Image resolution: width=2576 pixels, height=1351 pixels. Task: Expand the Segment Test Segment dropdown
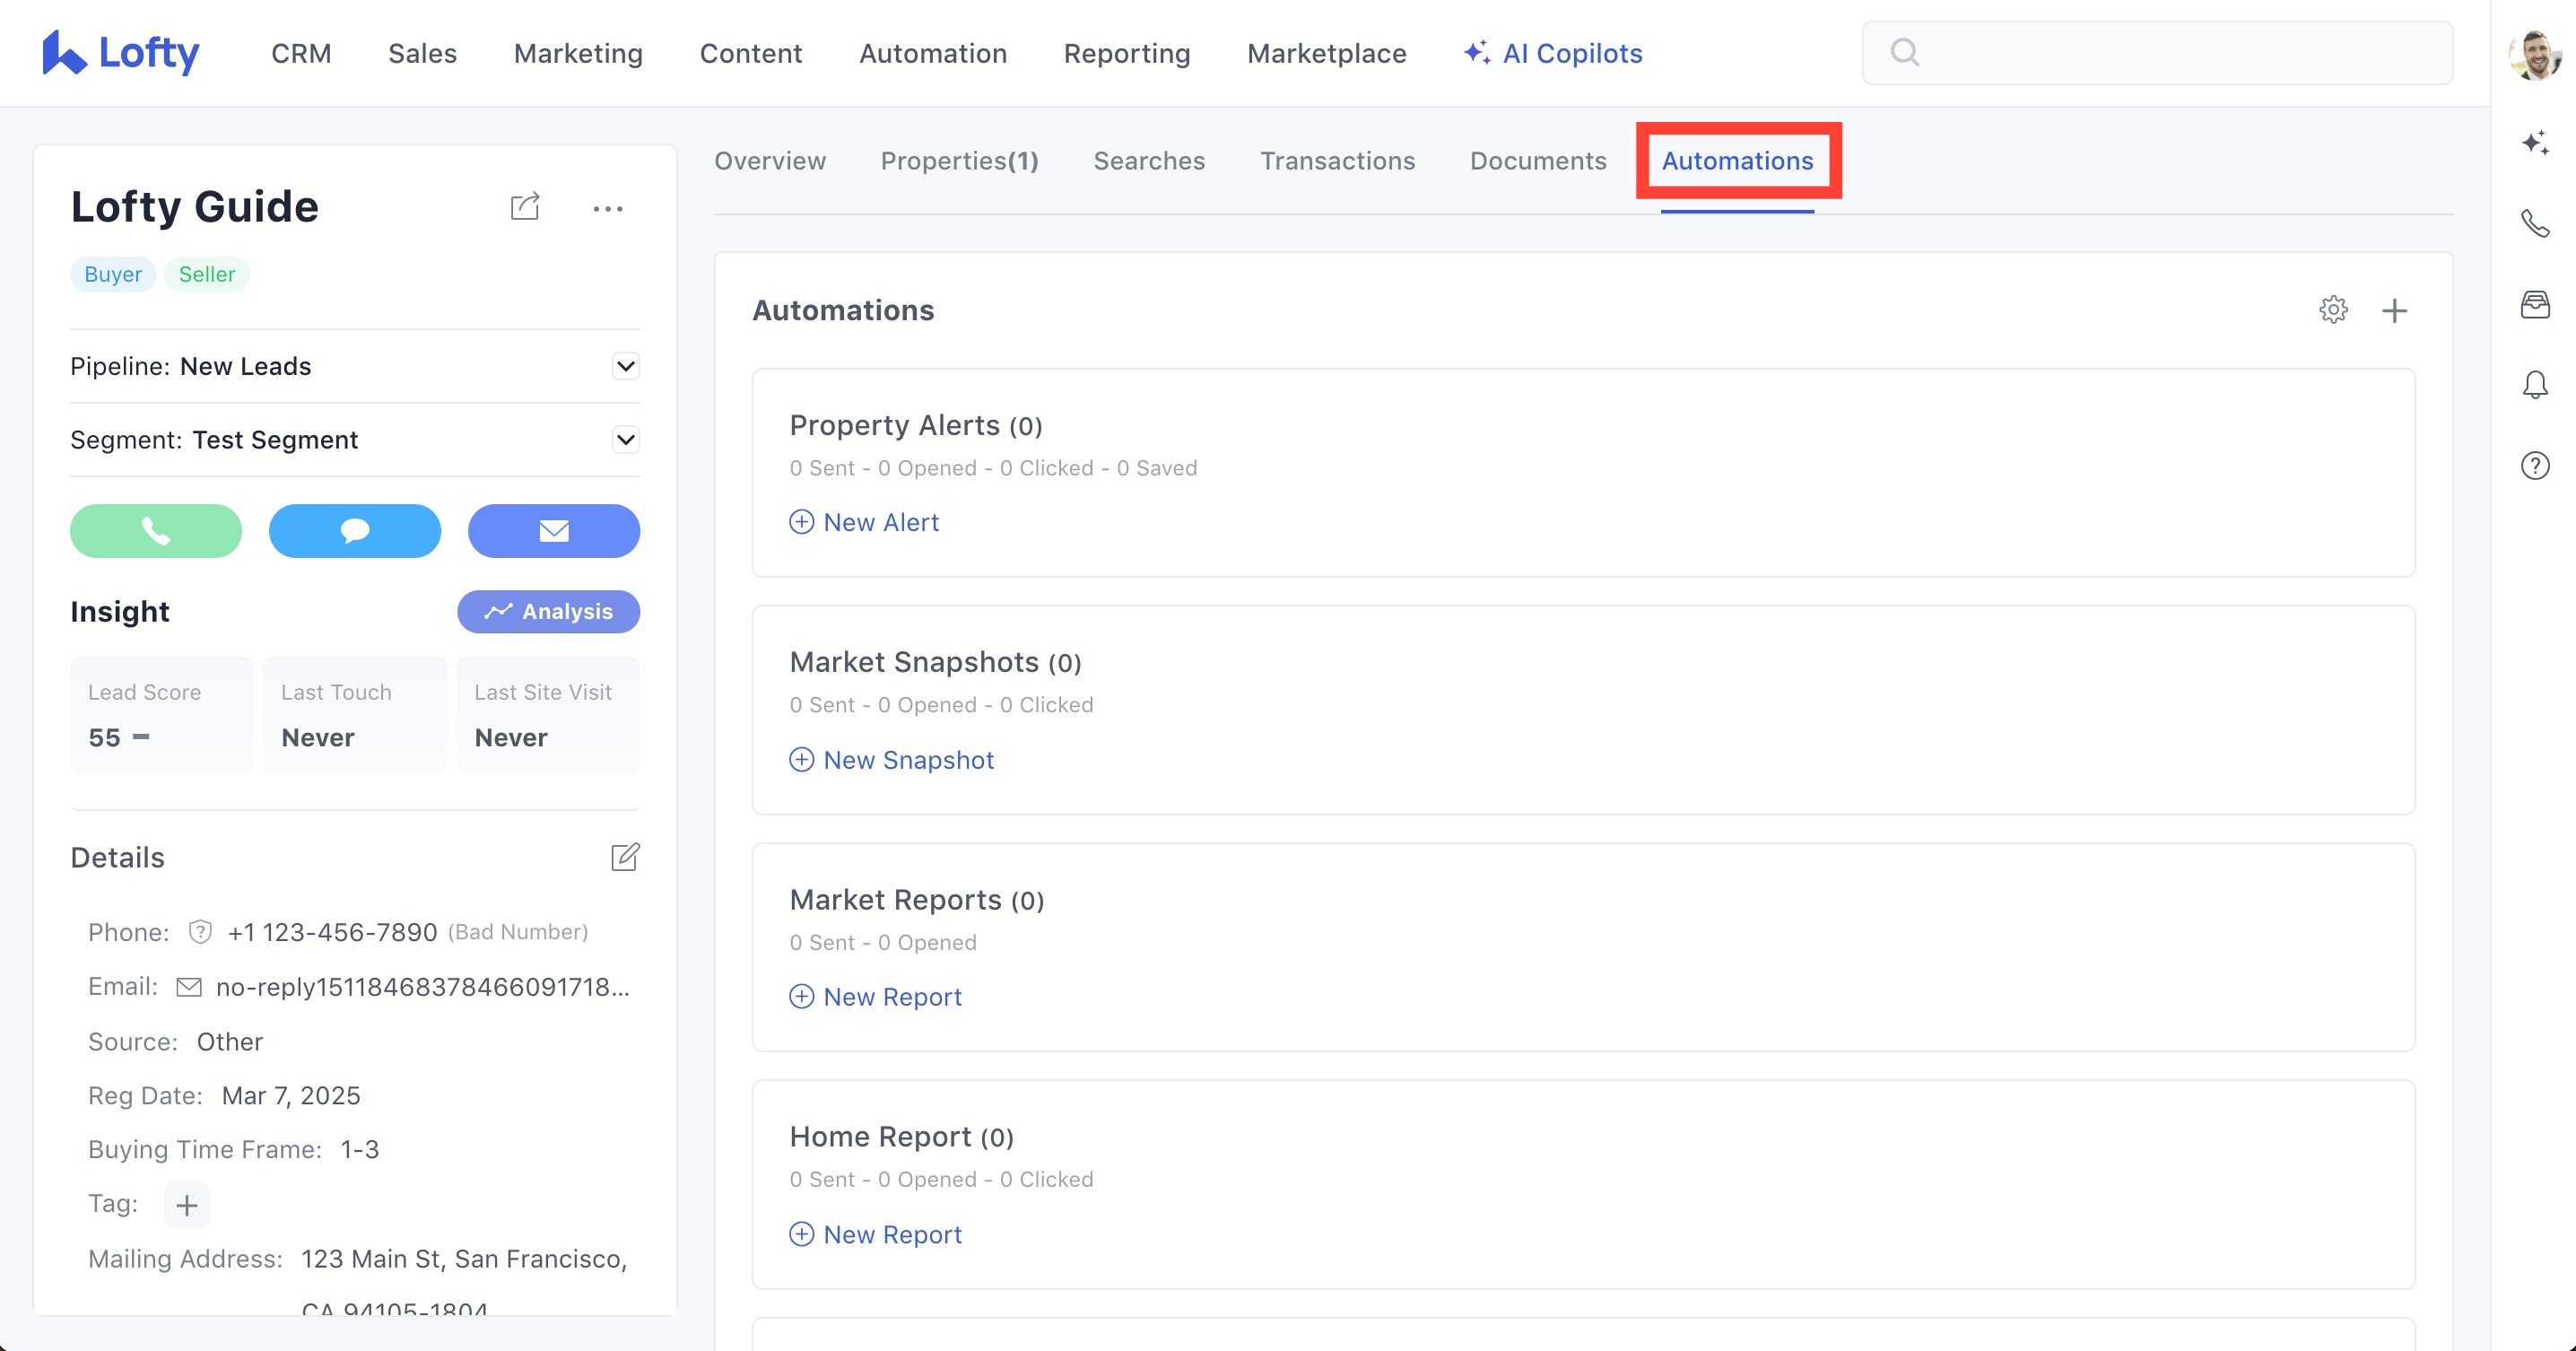pyautogui.click(x=625, y=440)
